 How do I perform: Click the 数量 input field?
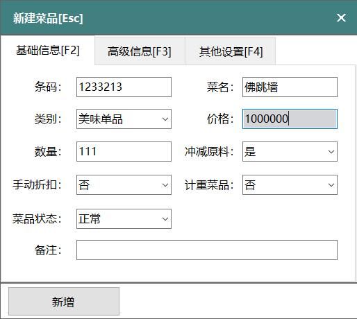pyautogui.click(x=124, y=151)
